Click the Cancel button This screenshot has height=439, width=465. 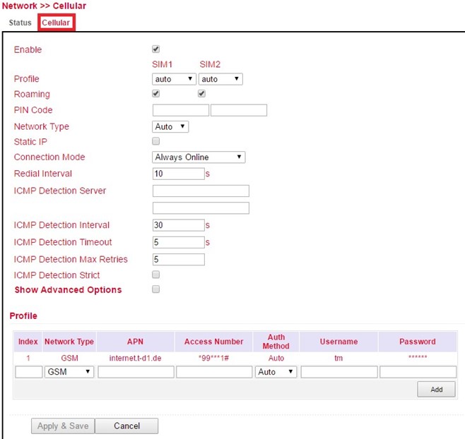click(x=126, y=426)
